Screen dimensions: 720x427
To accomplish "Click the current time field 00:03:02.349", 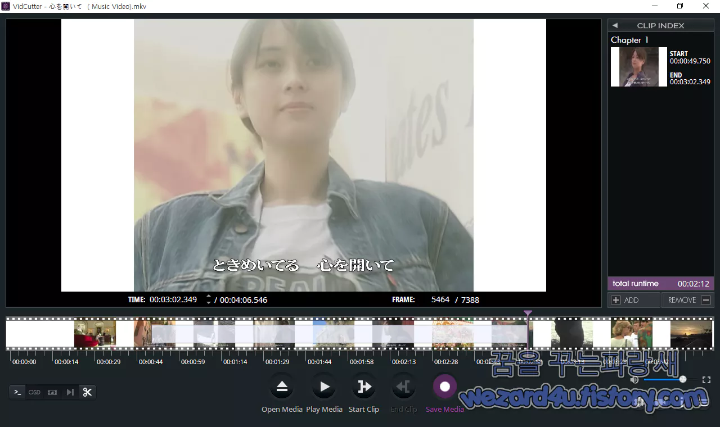I will pos(173,299).
